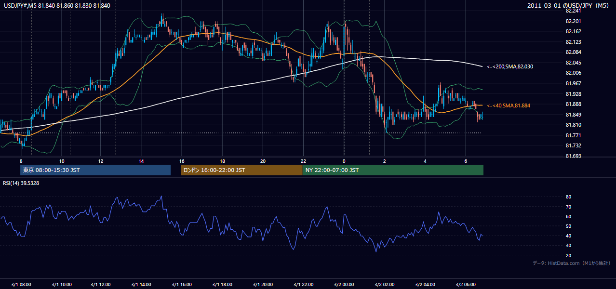
Task: Click the 3/1 22:00 time axis label
Action: pos(303,284)
